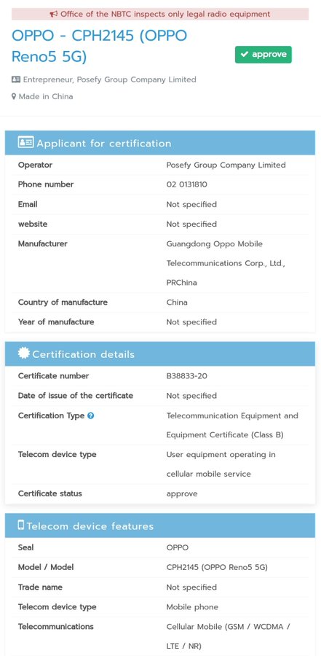This screenshot has height=656, width=321.
Task: Click the Certification details badge icon
Action: pos(24,353)
